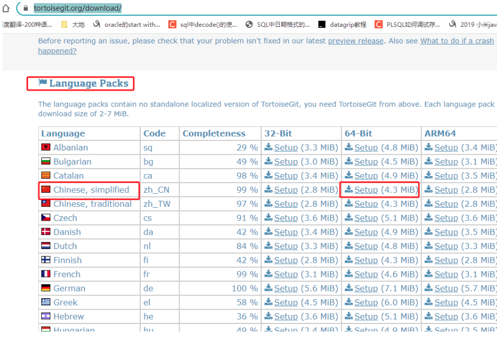This screenshot has width=497, height=339.
Task: Click download icon for Bulgarian 32-Bit Setup
Action: [269, 161]
